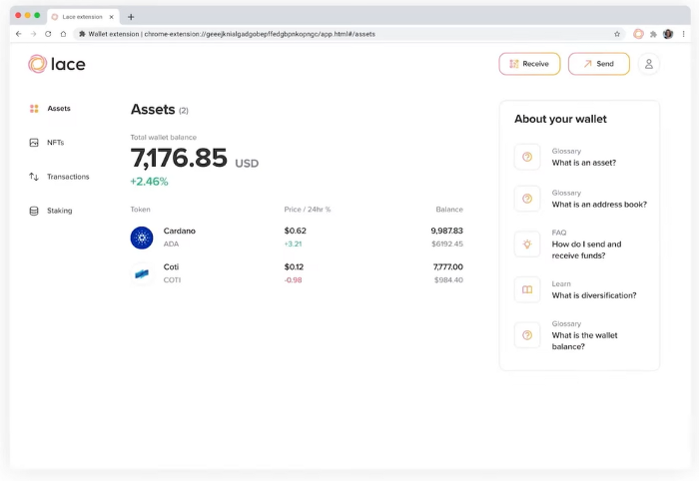
Task: Bookmark the page with star icon
Action: point(617,34)
